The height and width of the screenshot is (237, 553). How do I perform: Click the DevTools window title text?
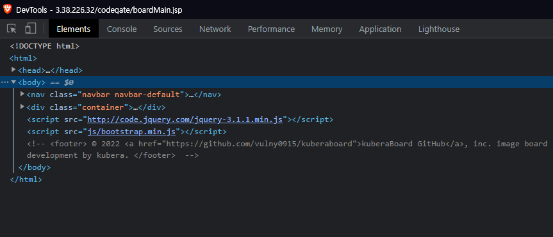coord(99,10)
